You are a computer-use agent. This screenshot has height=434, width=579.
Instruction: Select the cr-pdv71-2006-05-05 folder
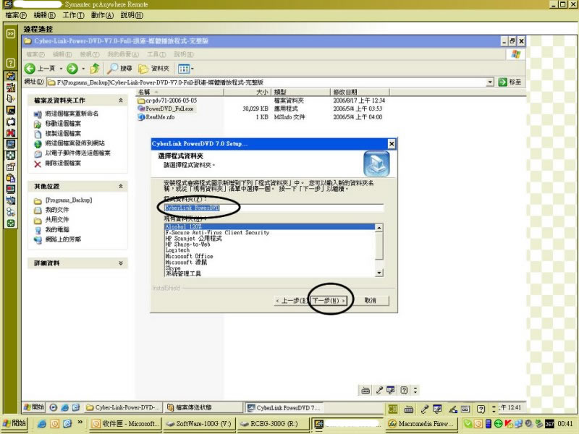coord(167,101)
